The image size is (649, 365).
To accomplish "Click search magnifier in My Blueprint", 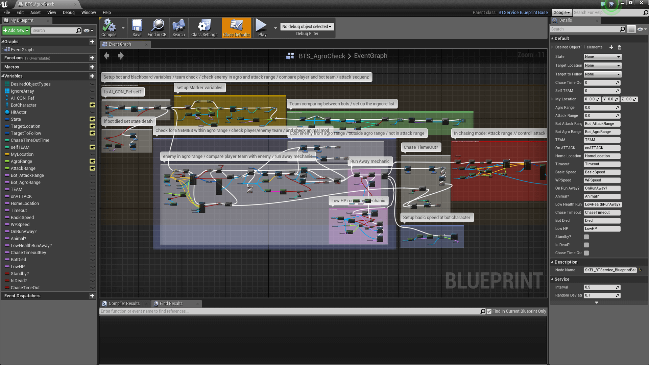I will (x=79, y=30).
